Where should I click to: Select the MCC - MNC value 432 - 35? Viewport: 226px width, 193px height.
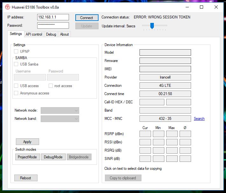point(165,119)
